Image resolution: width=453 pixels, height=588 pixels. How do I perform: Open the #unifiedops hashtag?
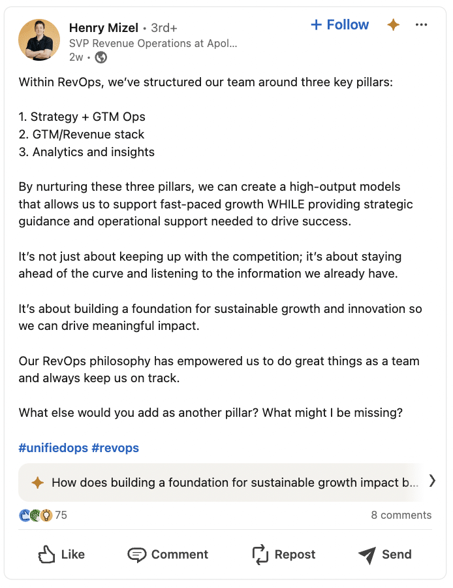pyautogui.click(x=54, y=448)
